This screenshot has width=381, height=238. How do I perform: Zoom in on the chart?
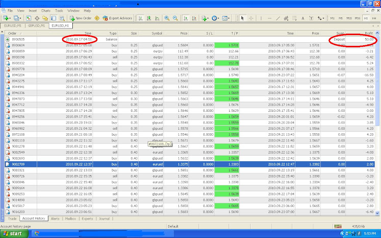click(x=167, y=18)
